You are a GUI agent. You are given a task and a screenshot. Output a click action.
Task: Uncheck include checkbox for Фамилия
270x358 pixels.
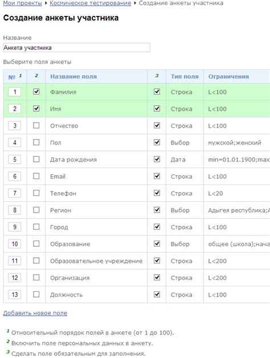(36, 92)
